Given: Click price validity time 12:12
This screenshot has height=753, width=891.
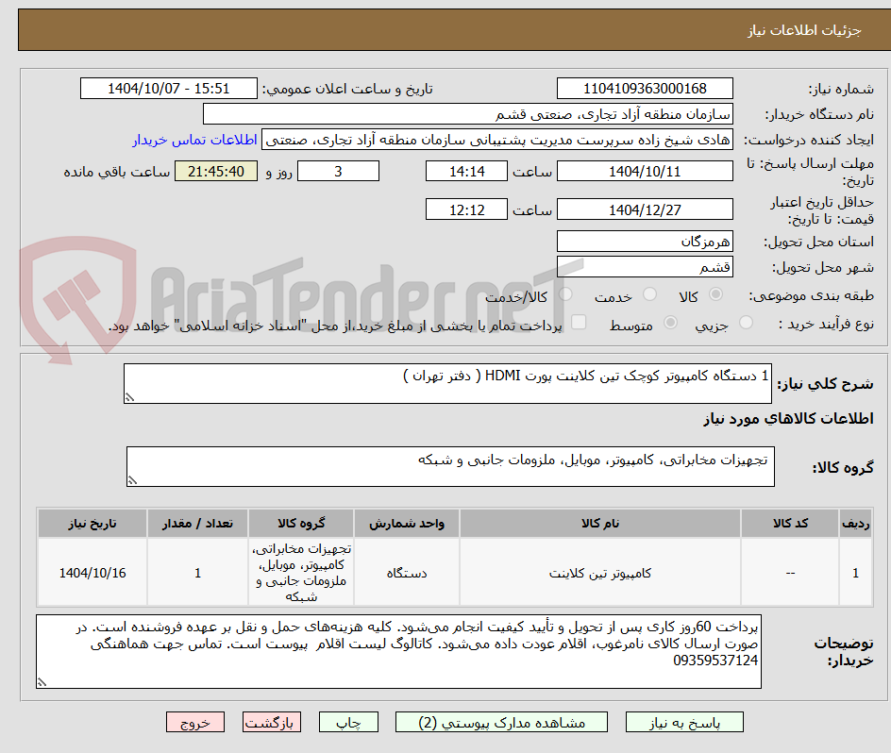Looking at the screenshot, I should tap(466, 209).
